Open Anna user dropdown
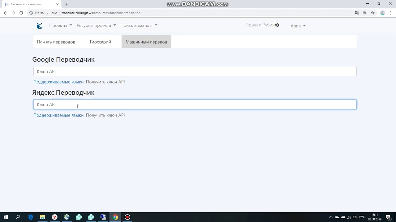 (x=298, y=26)
